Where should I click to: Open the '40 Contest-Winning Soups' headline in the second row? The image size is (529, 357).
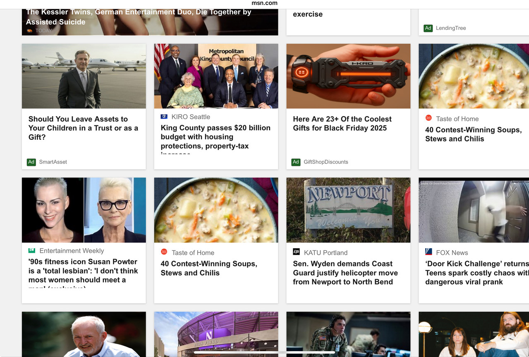(209, 268)
